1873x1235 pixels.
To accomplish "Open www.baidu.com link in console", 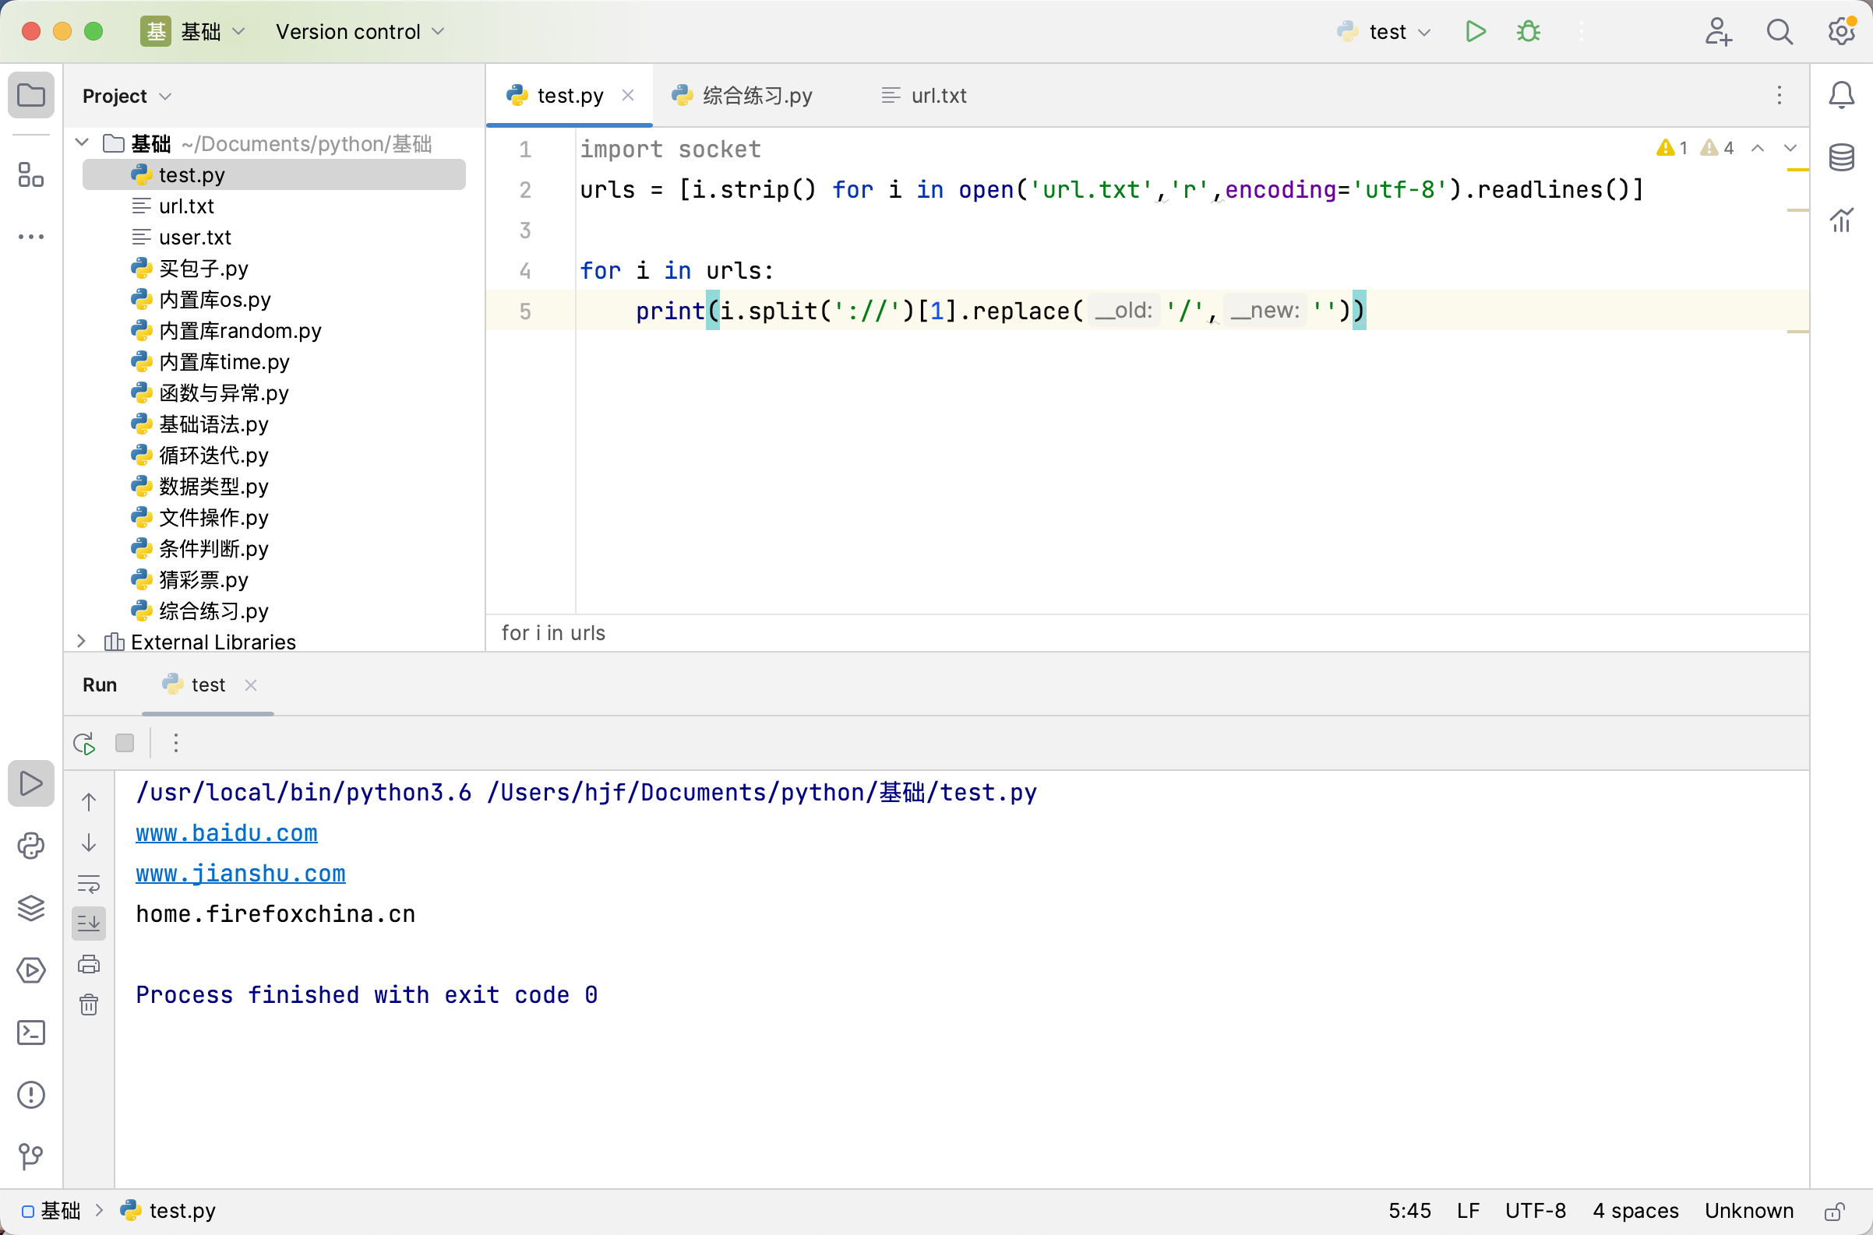I will [226, 832].
